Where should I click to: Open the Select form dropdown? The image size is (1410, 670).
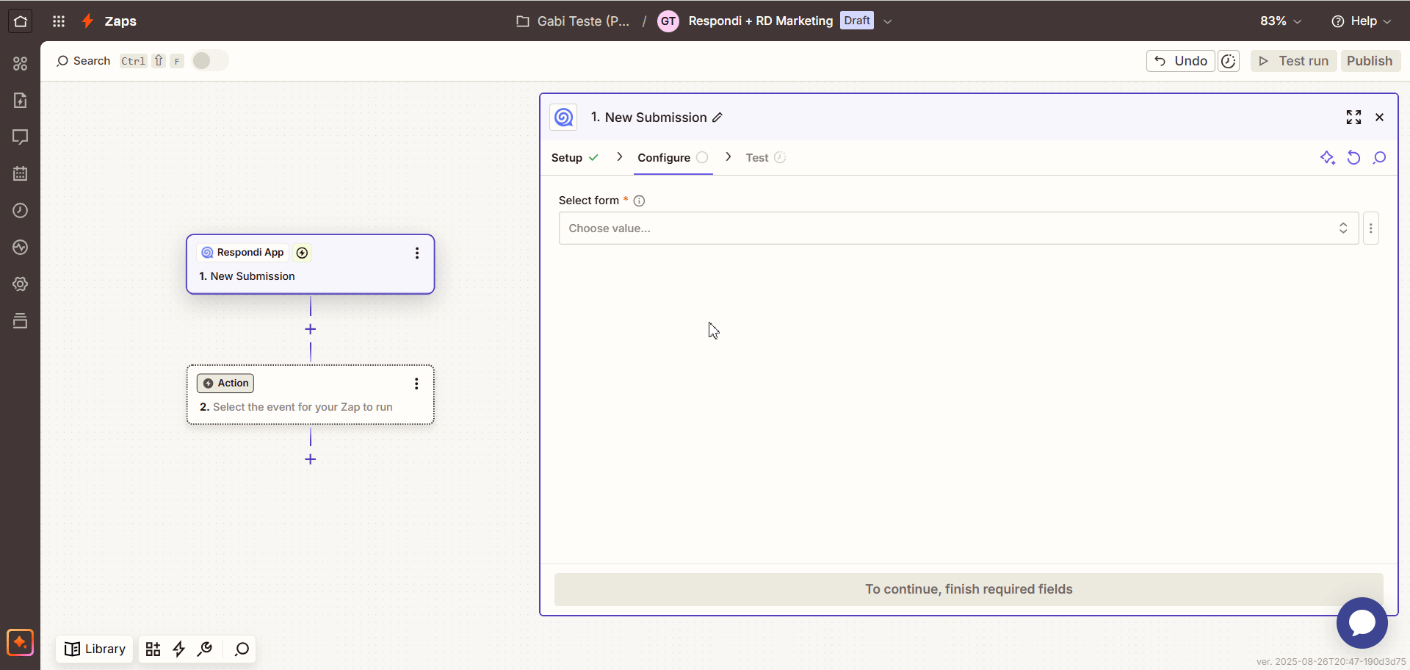tap(958, 228)
